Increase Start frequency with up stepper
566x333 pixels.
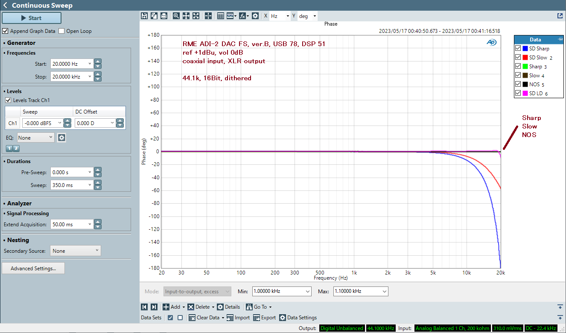pyautogui.click(x=98, y=62)
